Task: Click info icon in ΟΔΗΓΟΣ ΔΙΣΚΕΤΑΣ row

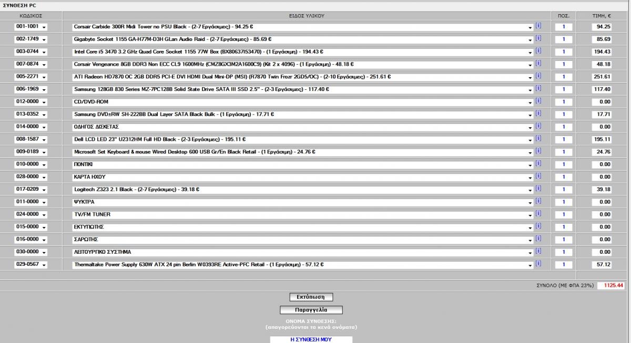Action: (x=538, y=126)
